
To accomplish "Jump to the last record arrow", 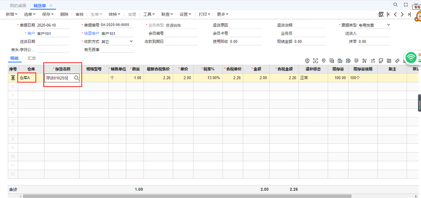I will [409, 14].
